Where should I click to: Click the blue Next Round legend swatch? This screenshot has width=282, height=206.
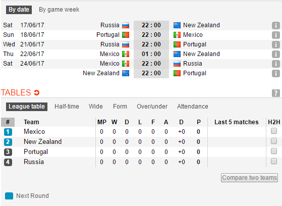coord(9,196)
